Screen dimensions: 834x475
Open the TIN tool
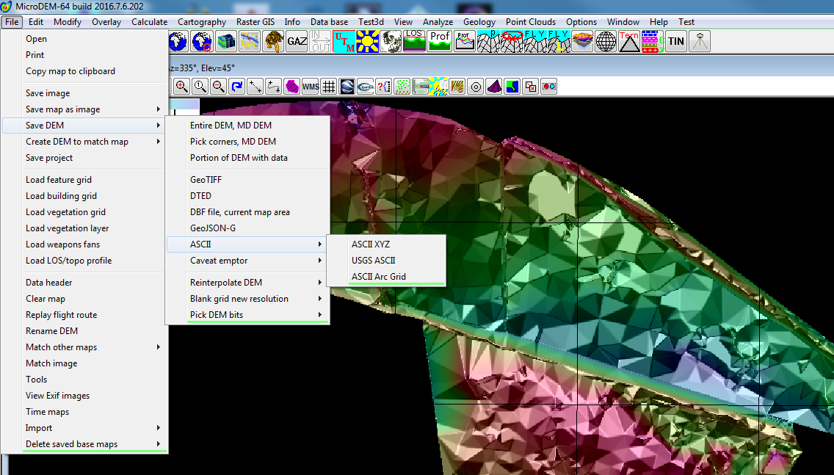tap(676, 42)
